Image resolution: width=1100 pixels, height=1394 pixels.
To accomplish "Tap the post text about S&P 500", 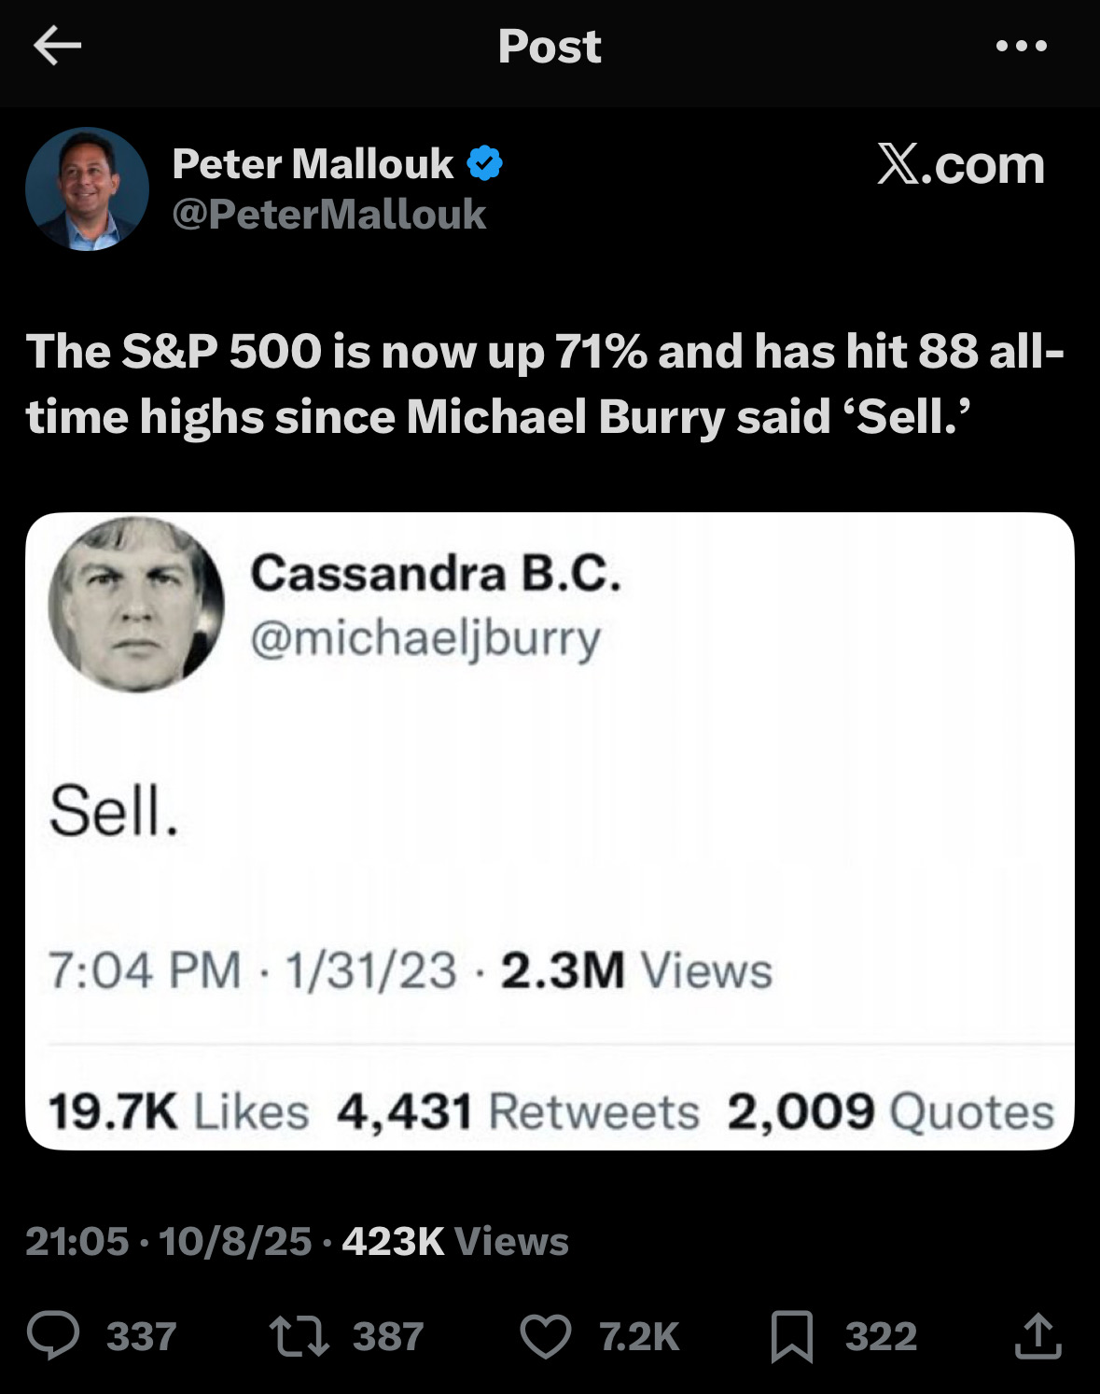I will tap(545, 383).
